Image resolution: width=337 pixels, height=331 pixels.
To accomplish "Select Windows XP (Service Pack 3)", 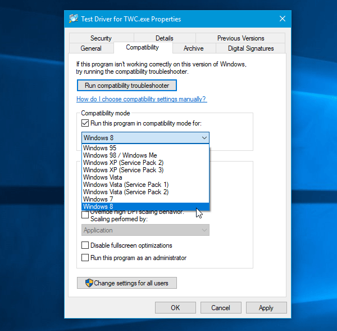I will [145, 170].
